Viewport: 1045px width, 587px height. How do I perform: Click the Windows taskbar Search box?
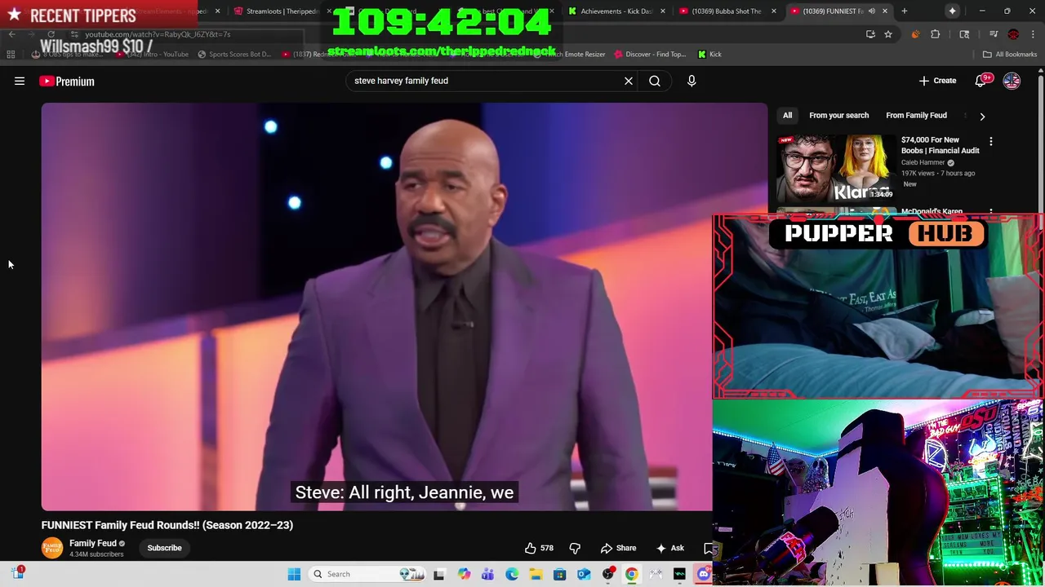367,574
